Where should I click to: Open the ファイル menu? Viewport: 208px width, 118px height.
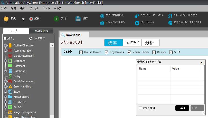(x=4, y=8)
